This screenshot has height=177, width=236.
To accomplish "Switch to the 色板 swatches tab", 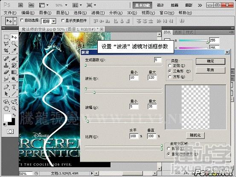I will pos(178,32).
